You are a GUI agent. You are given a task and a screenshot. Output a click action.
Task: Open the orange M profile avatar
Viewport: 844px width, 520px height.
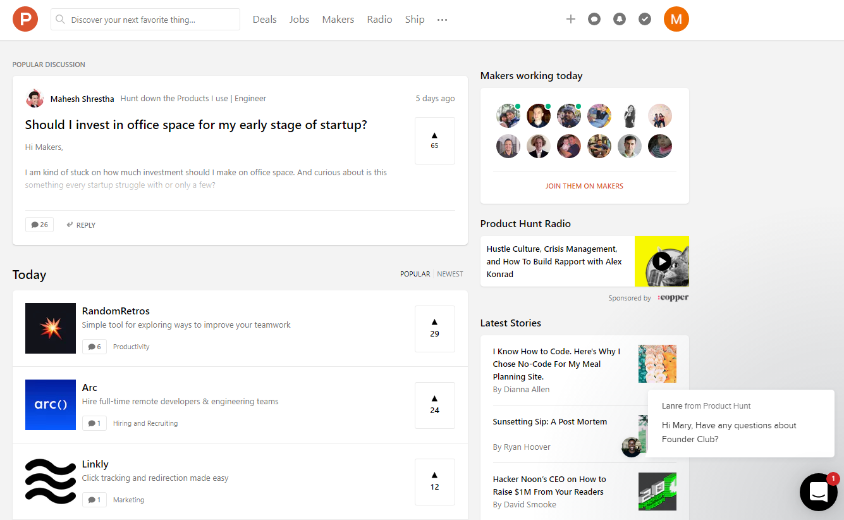click(676, 19)
